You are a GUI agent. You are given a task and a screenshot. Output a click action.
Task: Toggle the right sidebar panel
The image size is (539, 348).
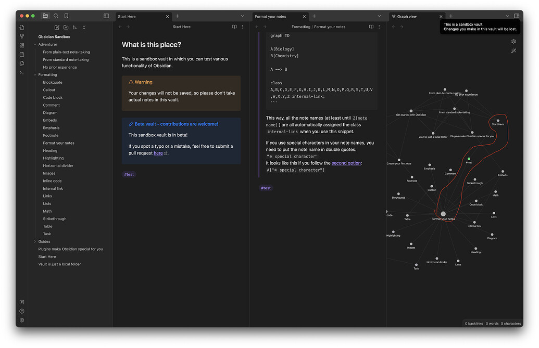[517, 16]
